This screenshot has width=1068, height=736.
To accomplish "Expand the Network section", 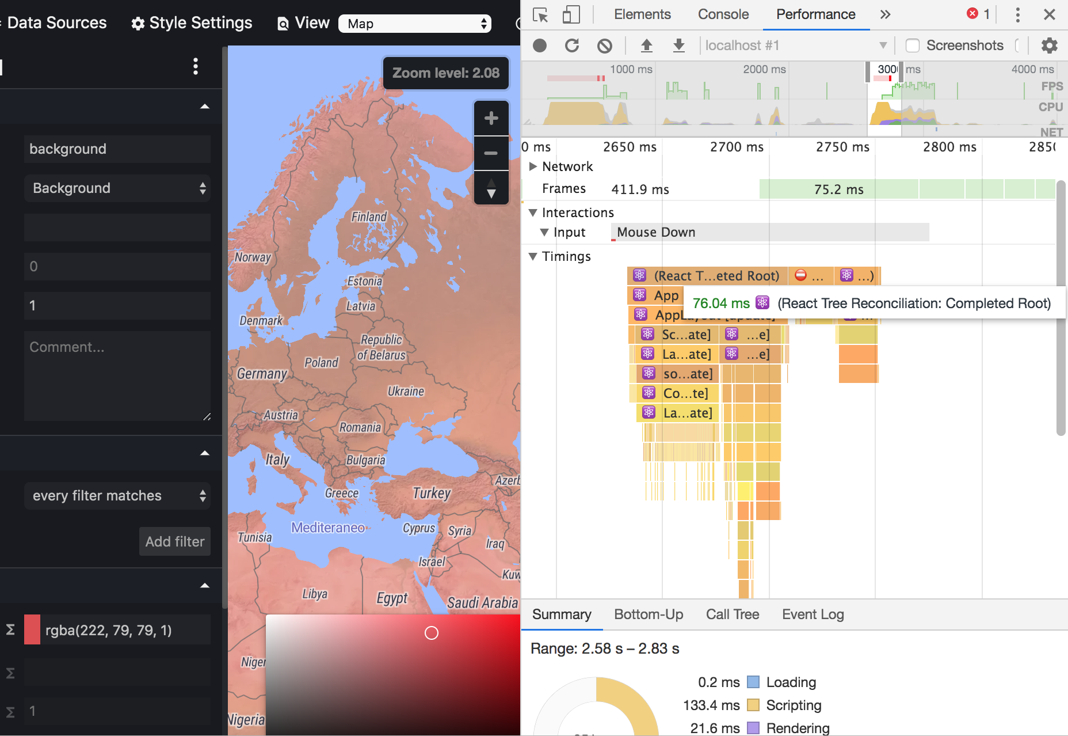I will point(532,166).
